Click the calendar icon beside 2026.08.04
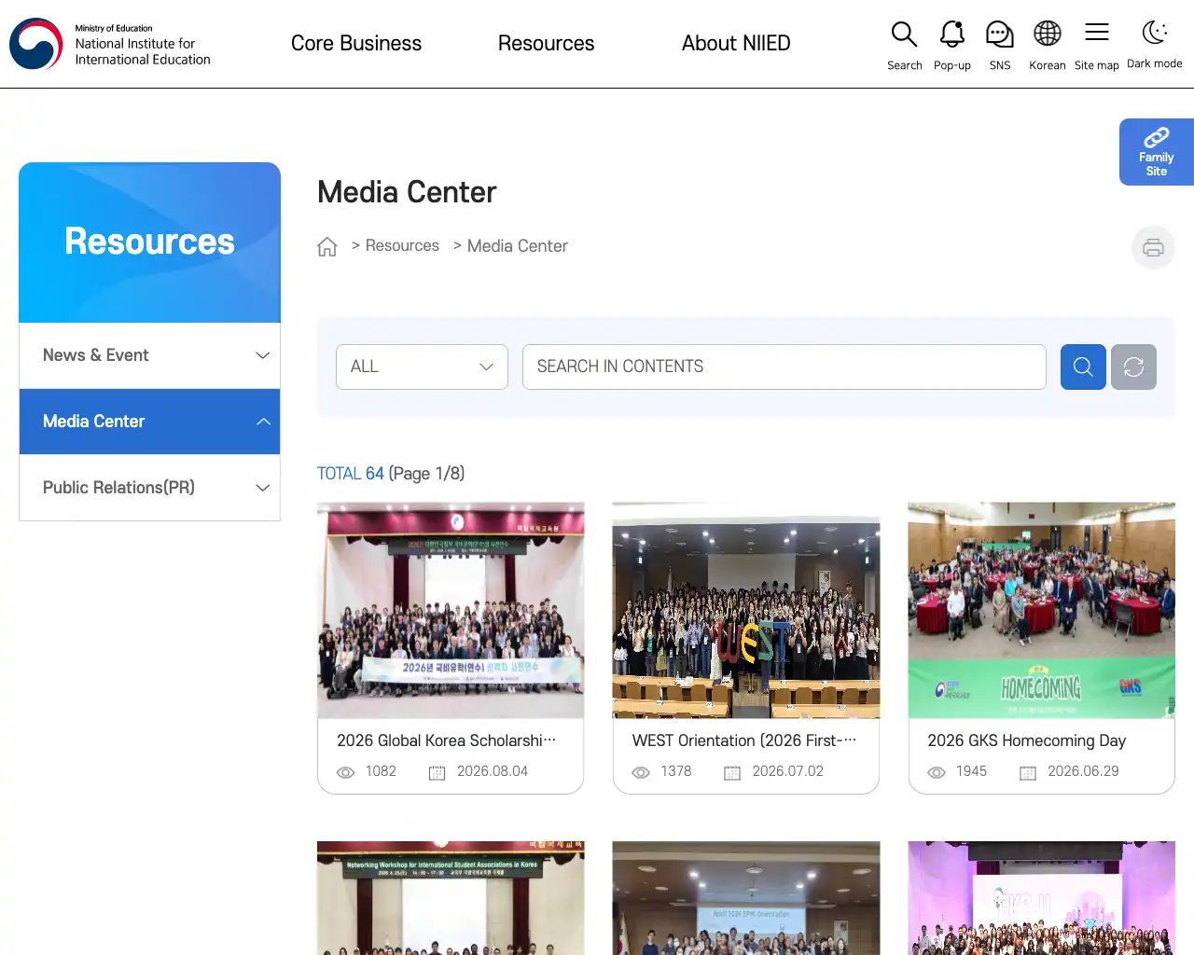This screenshot has width=1194, height=955. (x=437, y=772)
